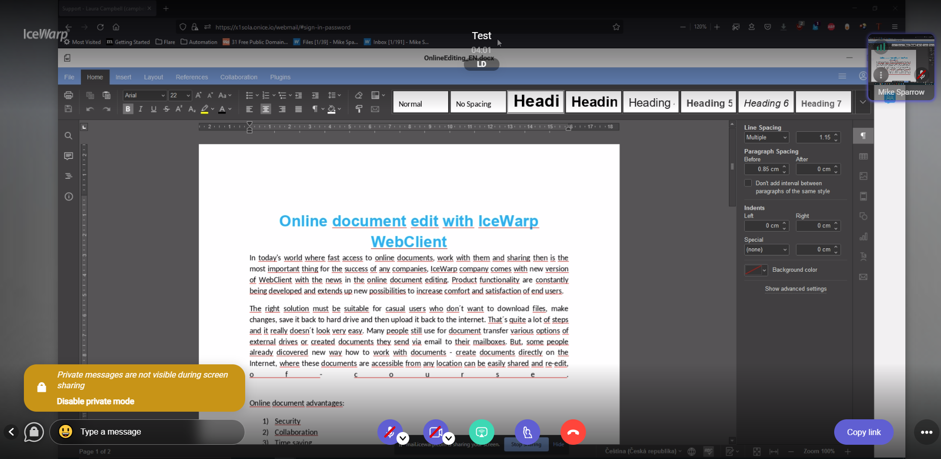Decrease the font size with the A-down icon
Screen dimensions: 941x459
pos(210,95)
